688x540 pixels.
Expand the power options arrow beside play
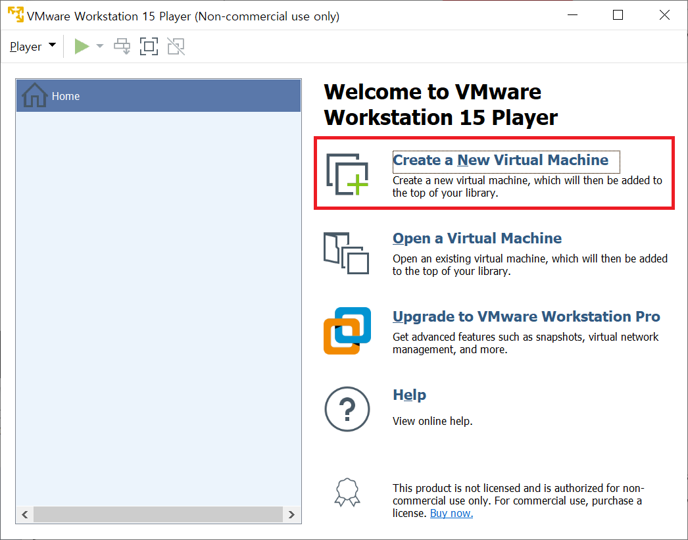(99, 46)
